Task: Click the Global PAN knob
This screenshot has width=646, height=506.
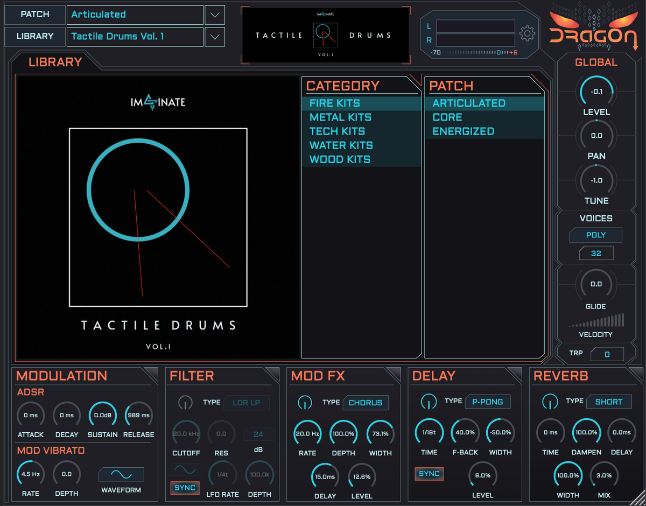Action: 596,136
